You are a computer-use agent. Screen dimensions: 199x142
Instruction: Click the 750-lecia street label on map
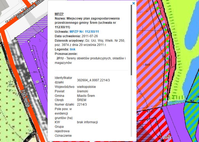click(26, 98)
